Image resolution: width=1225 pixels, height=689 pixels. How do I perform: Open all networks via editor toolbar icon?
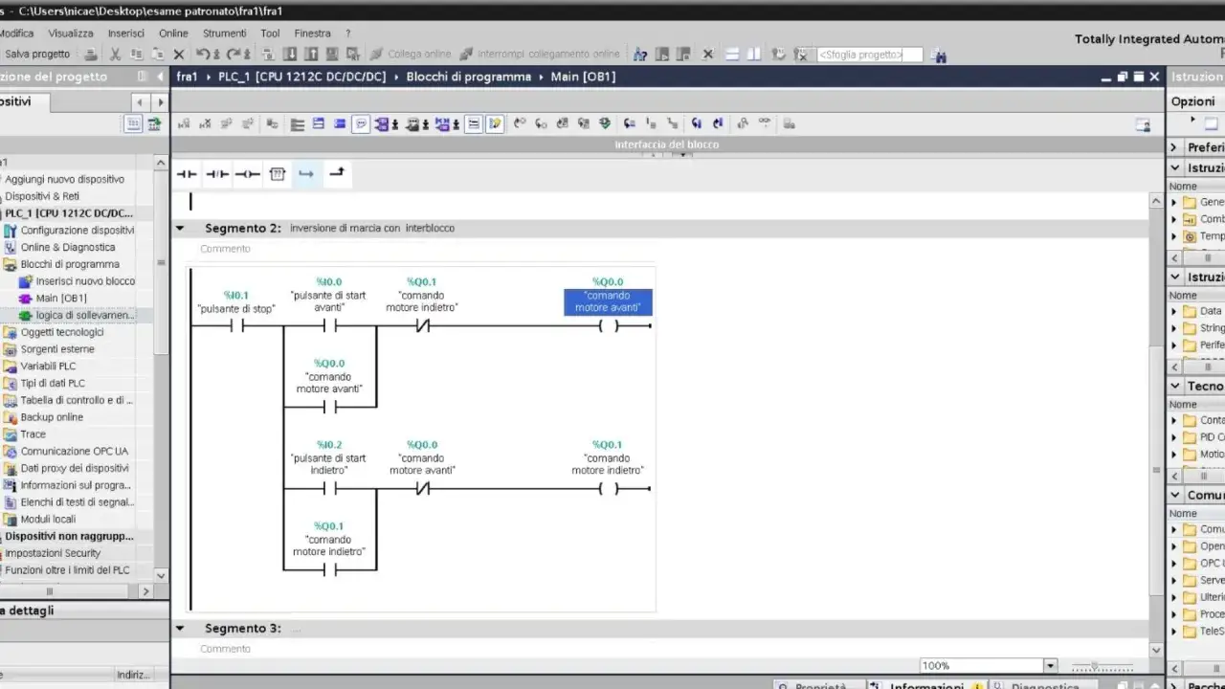[x=318, y=123]
